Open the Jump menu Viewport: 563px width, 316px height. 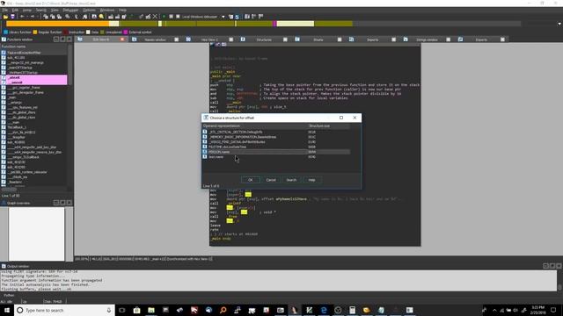pos(27,10)
